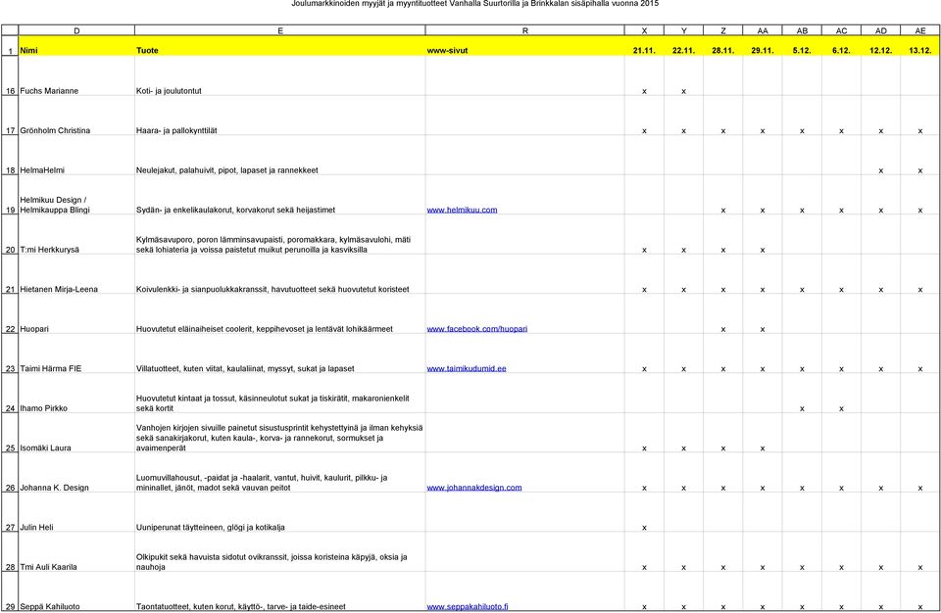This screenshot has height=613, width=941.
Task: Select the '6.12.' date header cell
Action: click(841, 46)
